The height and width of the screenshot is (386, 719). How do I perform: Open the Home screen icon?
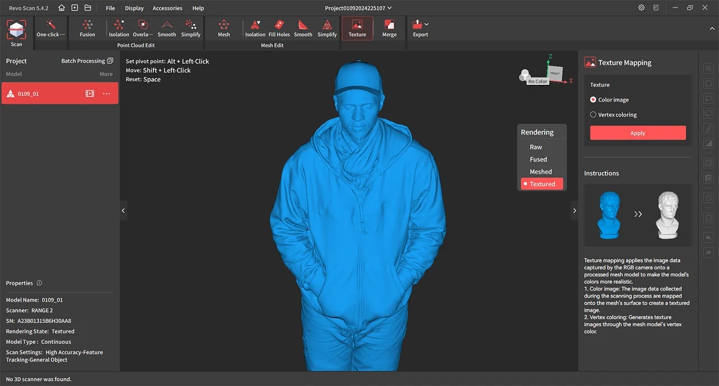click(61, 8)
